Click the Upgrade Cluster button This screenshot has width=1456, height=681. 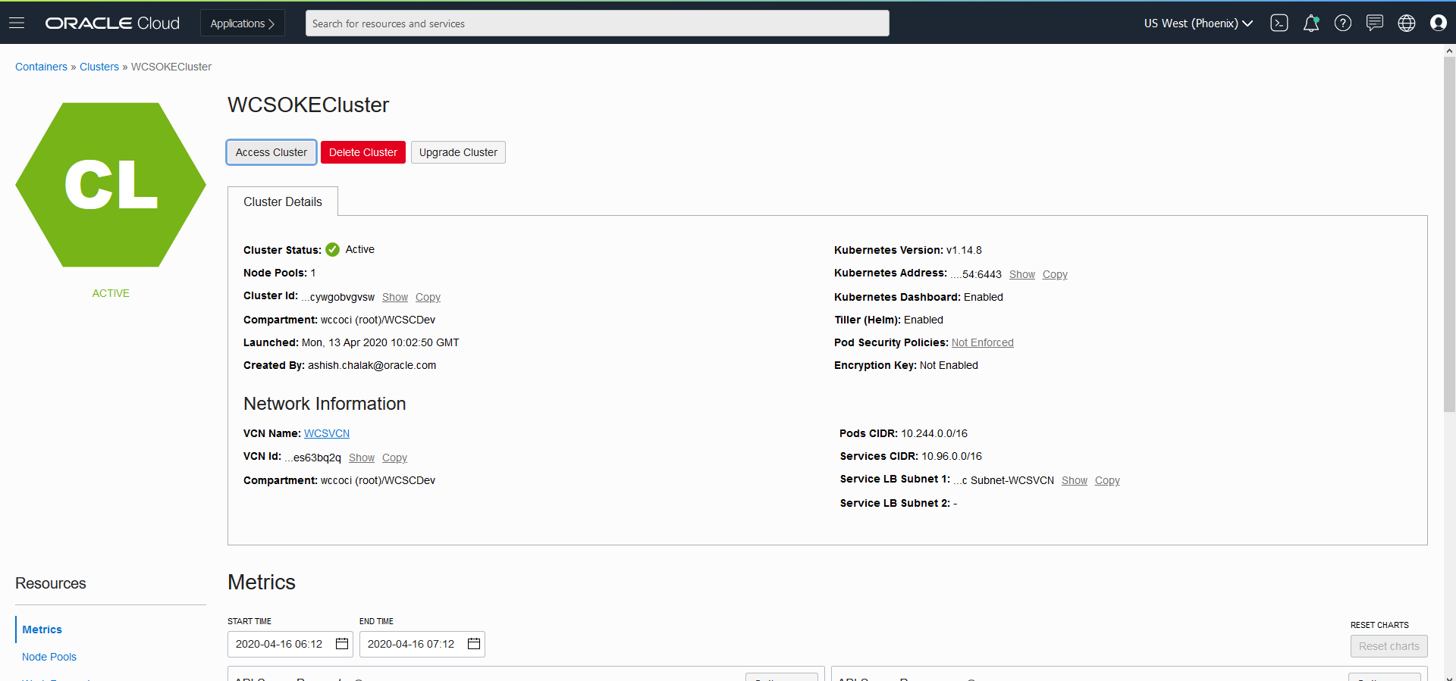pos(458,152)
